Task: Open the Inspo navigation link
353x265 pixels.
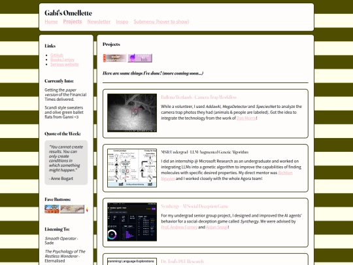Action: pos(122,22)
